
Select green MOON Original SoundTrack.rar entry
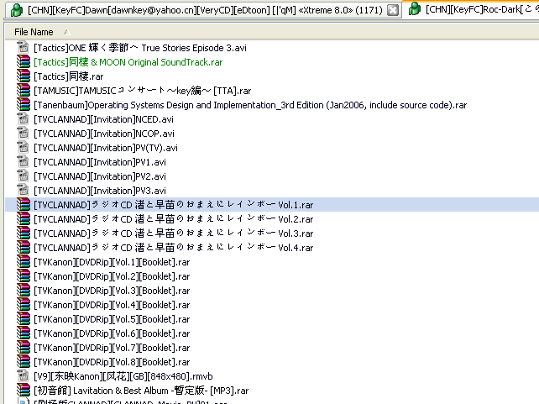128,62
